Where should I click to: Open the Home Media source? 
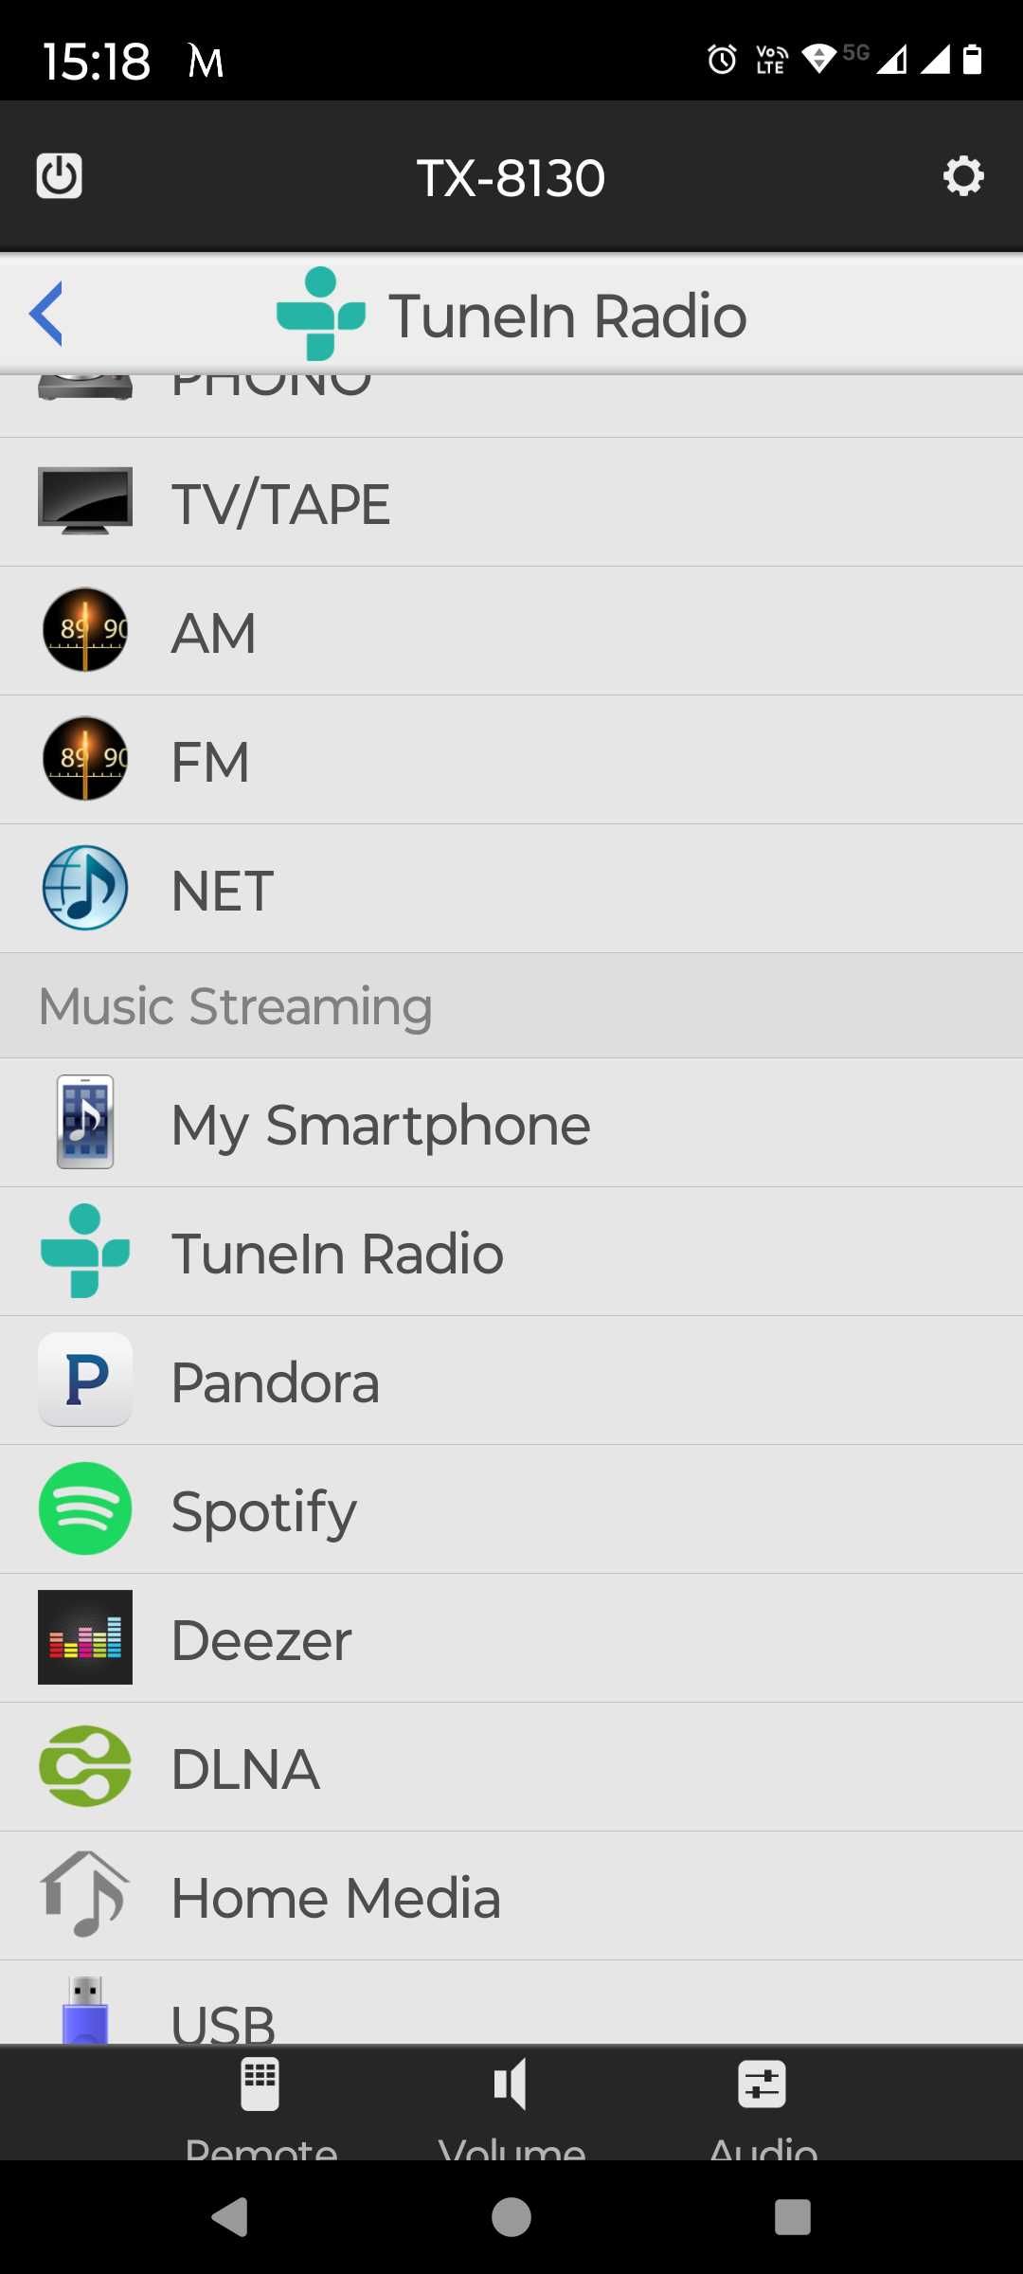point(511,1896)
